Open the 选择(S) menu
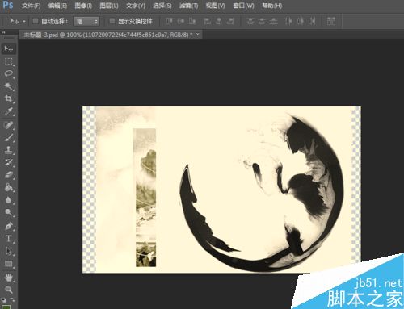Screen dimensions: 404x309 162,6
